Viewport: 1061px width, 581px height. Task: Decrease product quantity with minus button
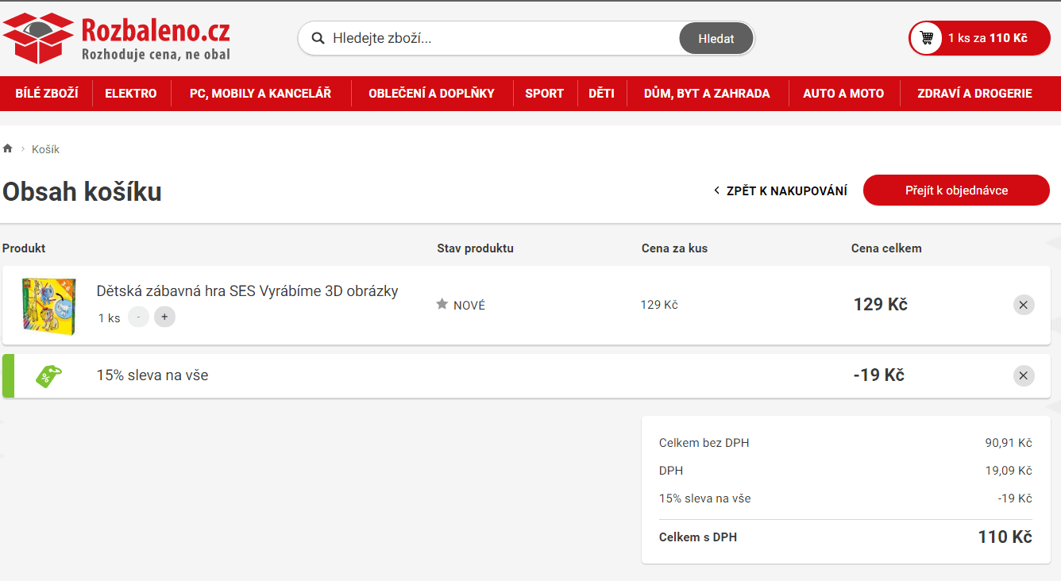click(x=139, y=317)
